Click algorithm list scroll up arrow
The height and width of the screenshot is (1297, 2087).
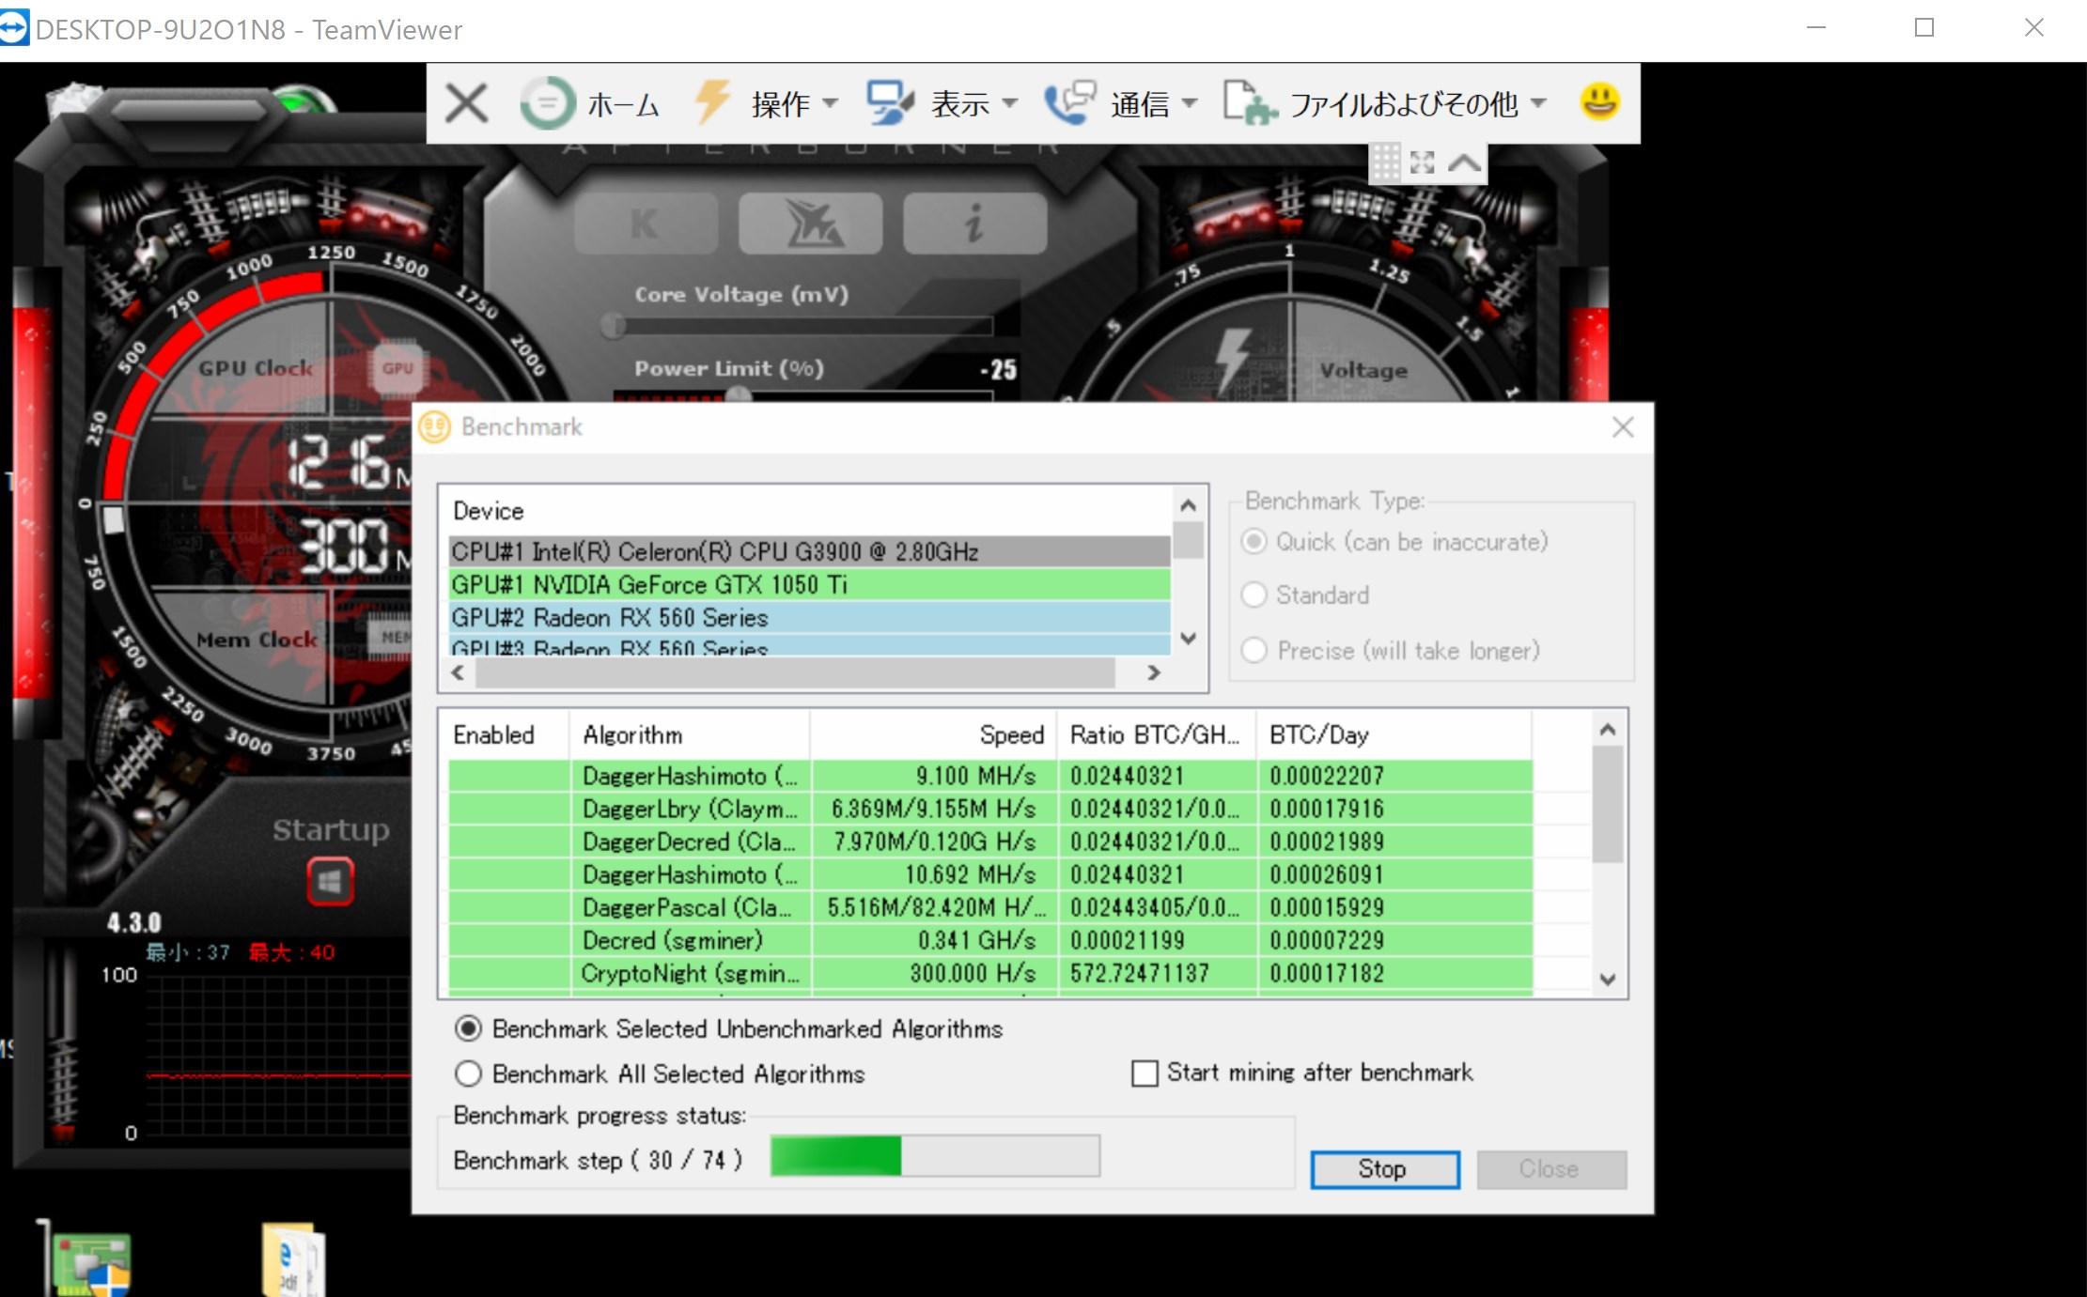1607,730
